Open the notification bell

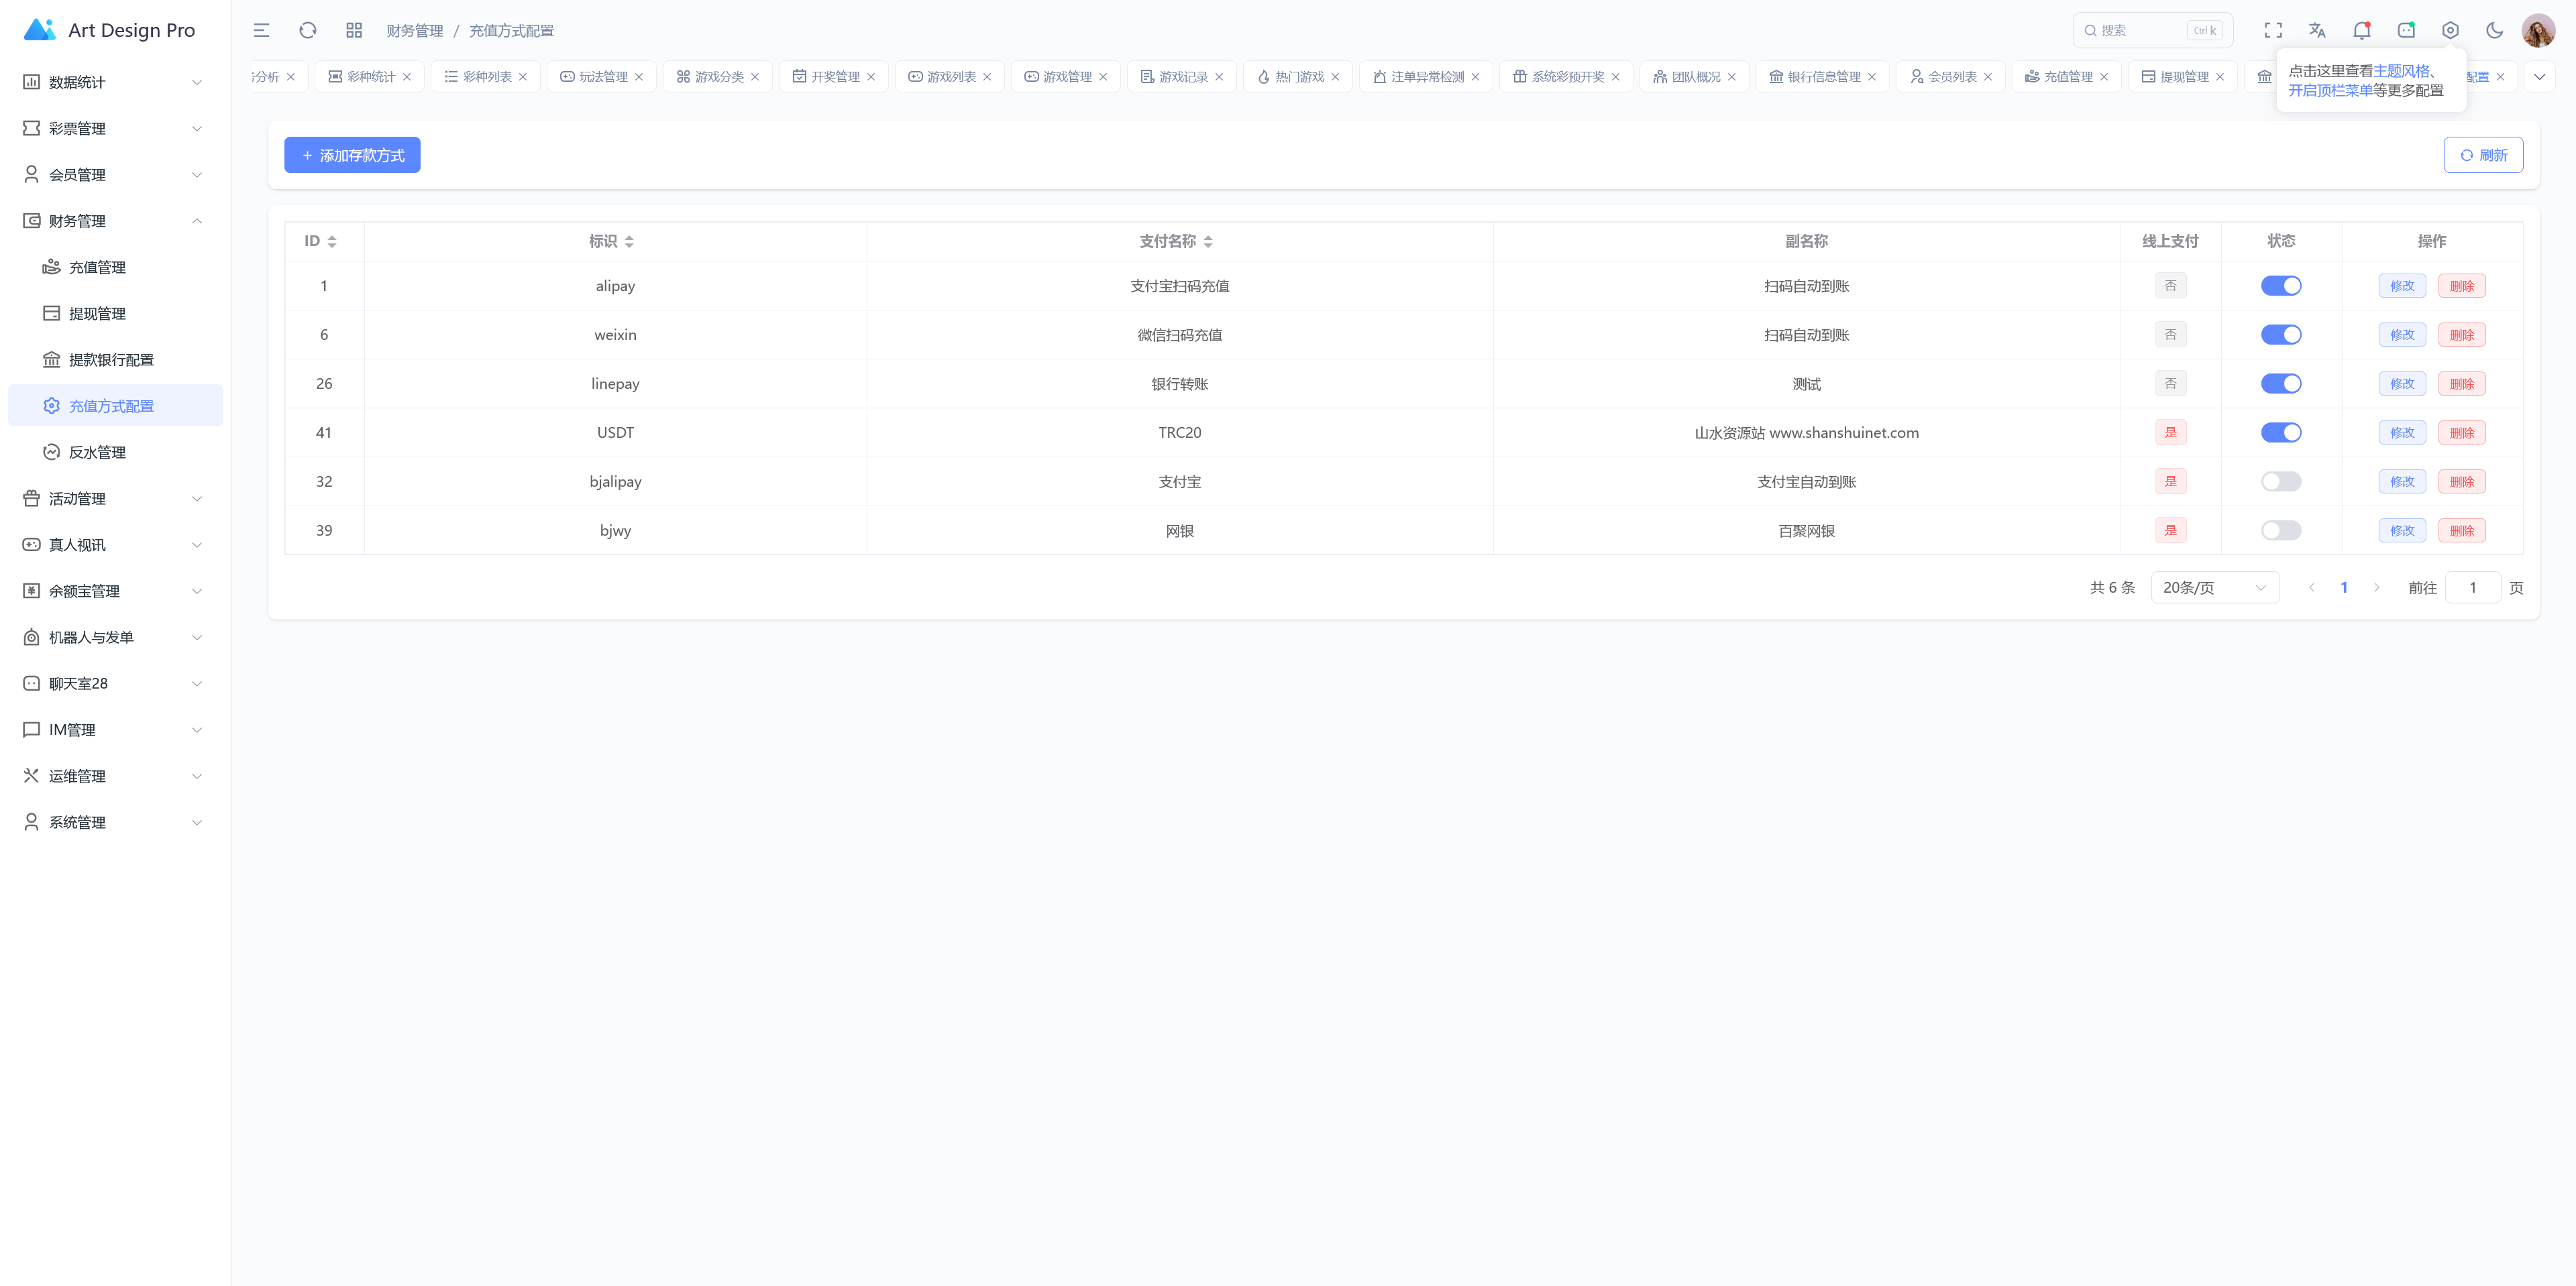pyautogui.click(x=2361, y=30)
